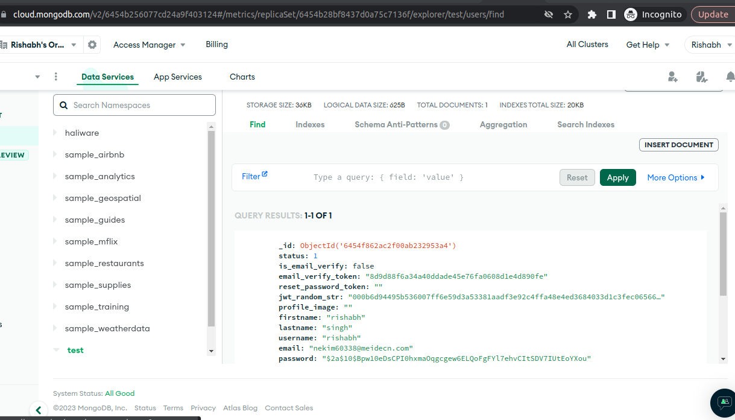Select the Find tab
The height and width of the screenshot is (420, 735).
tap(257, 124)
